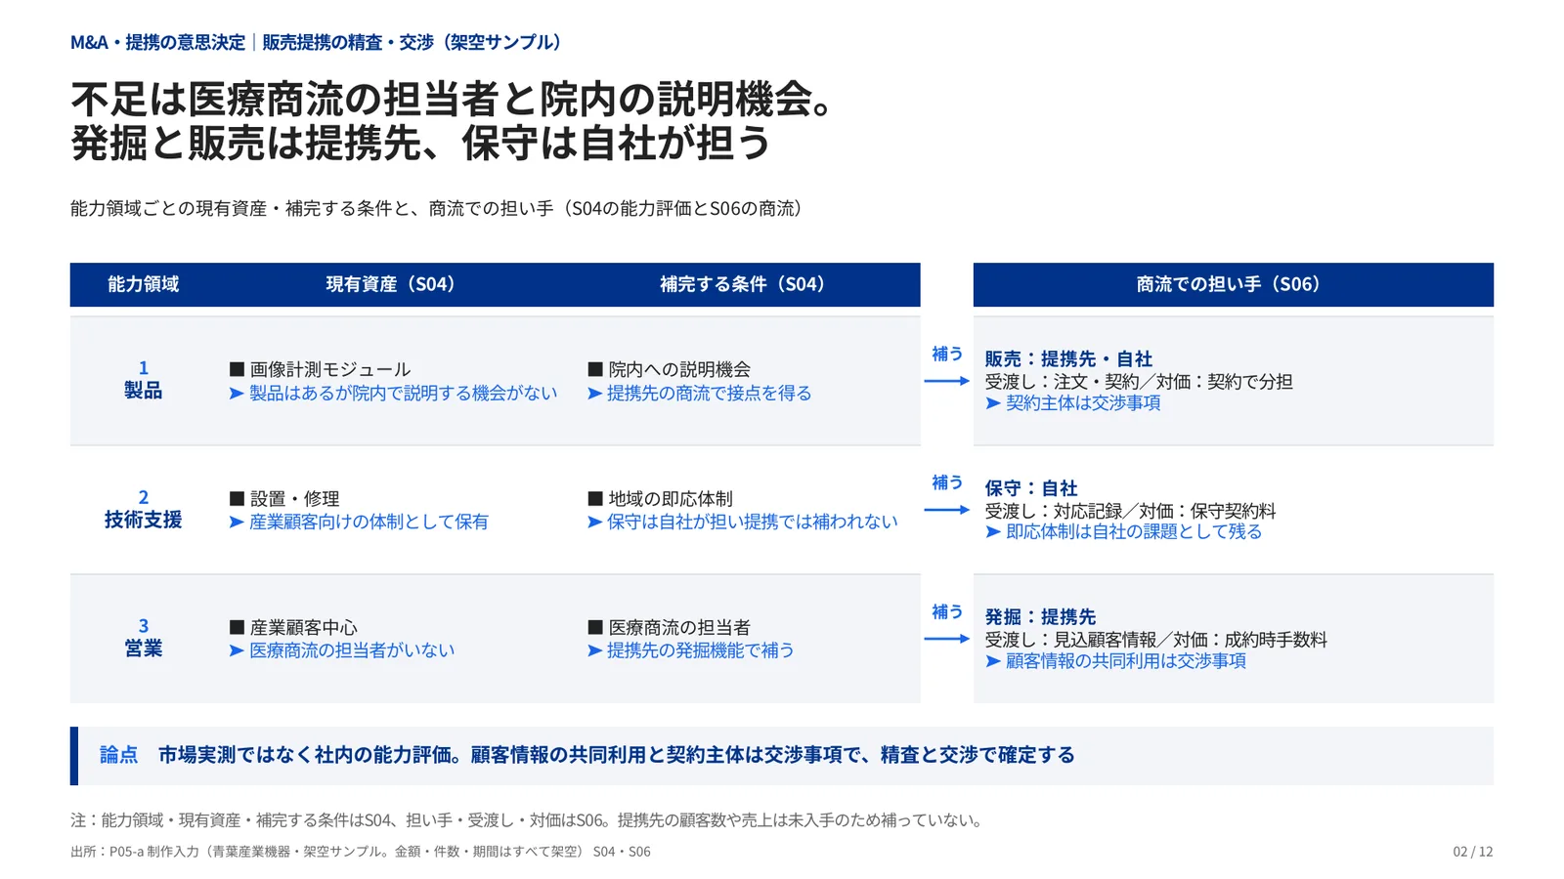Click the note '製品はあるが院内で説明する機会がない'

coord(394,393)
